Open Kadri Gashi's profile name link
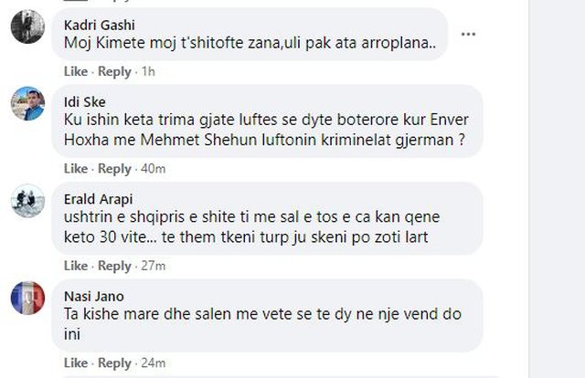The image size is (585, 378). (x=101, y=25)
